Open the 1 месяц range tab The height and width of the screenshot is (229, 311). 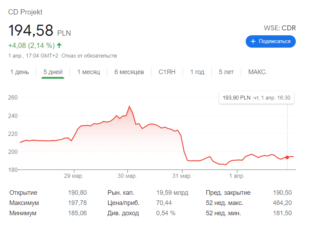point(89,72)
